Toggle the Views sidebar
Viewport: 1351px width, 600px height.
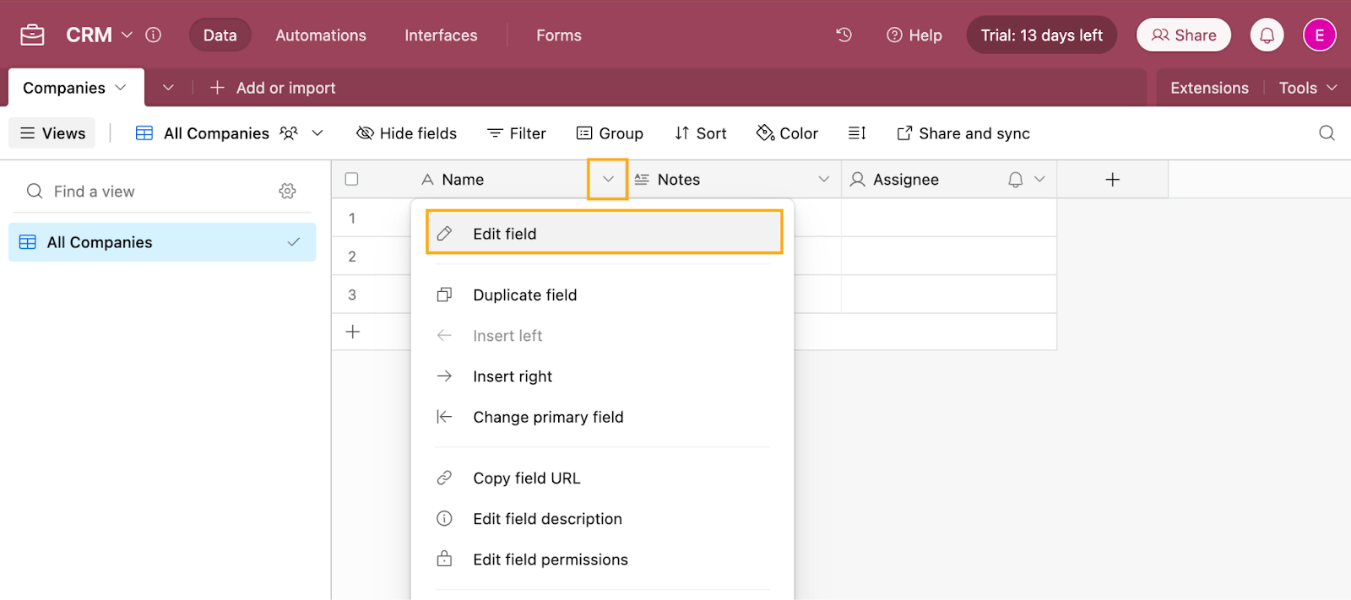click(52, 133)
